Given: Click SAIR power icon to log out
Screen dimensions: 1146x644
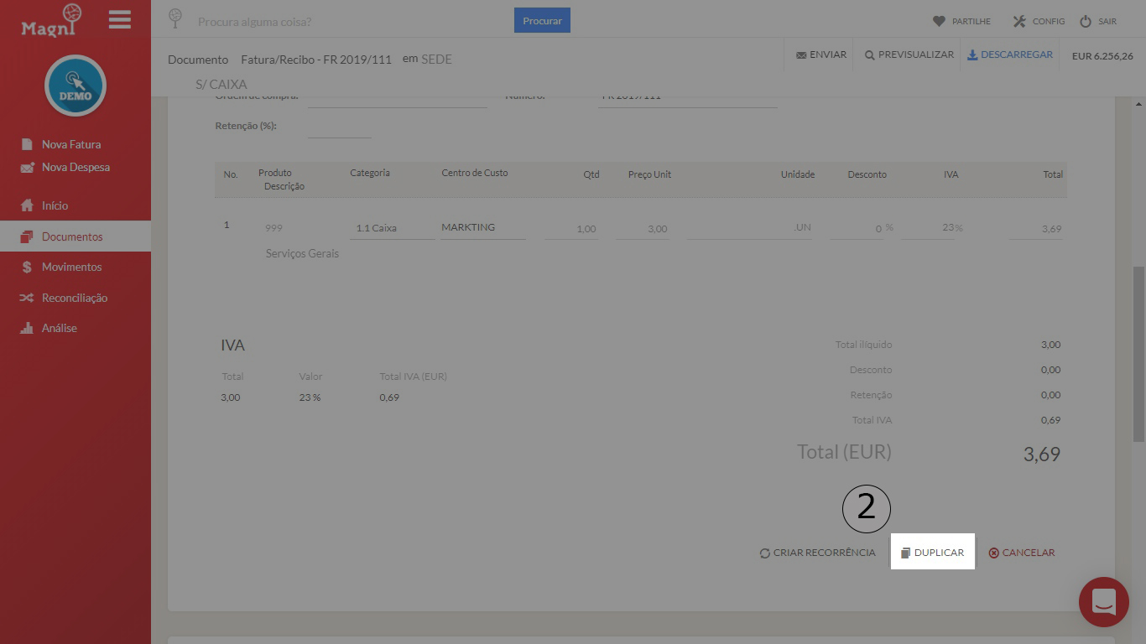Looking at the screenshot, I should pyautogui.click(x=1085, y=21).
